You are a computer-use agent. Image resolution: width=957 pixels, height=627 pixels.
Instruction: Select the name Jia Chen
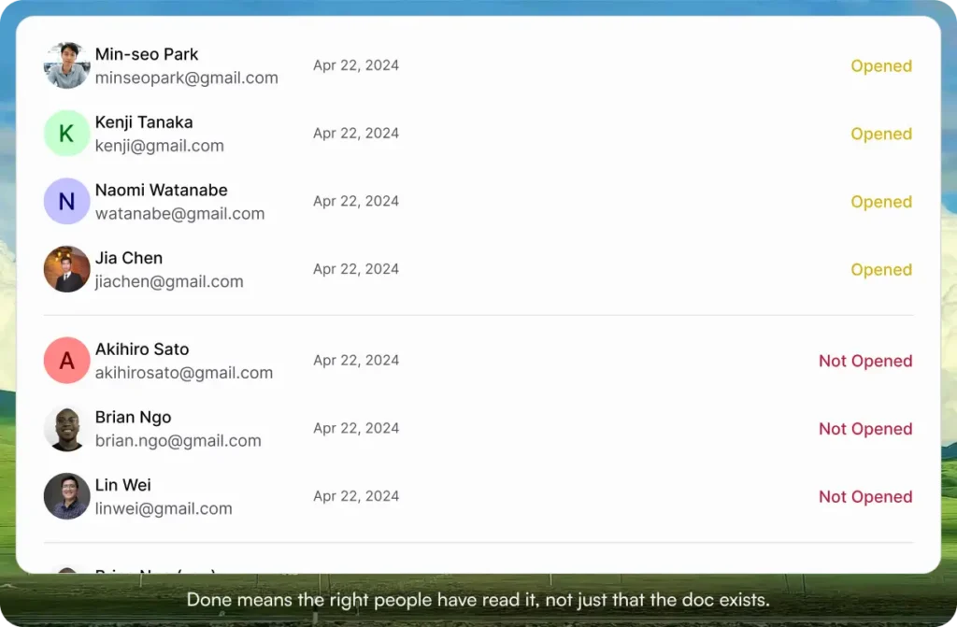point(129,258)
